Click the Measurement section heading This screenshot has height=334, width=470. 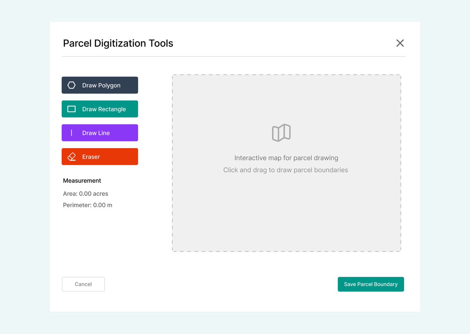tap(82, 181)
